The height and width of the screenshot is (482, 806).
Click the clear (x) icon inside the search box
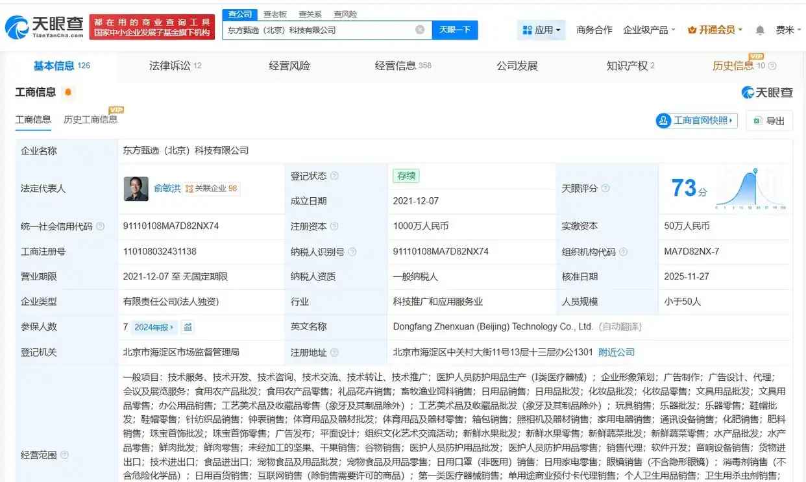coord(420,30)
